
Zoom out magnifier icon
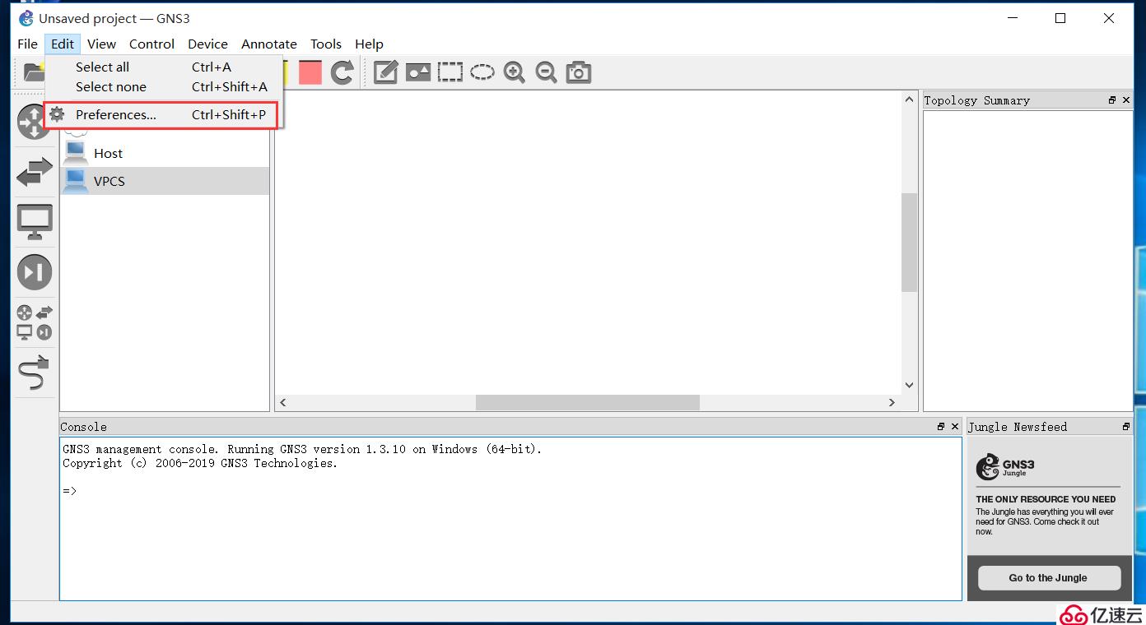[547, 72]
